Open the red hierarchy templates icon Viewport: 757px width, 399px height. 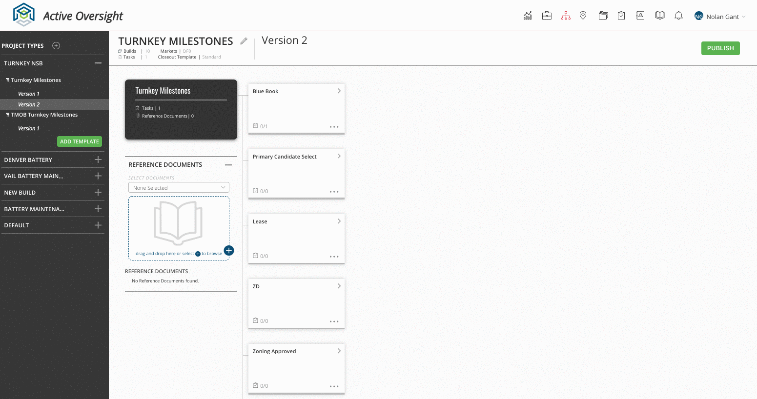[x=566, y=16]
